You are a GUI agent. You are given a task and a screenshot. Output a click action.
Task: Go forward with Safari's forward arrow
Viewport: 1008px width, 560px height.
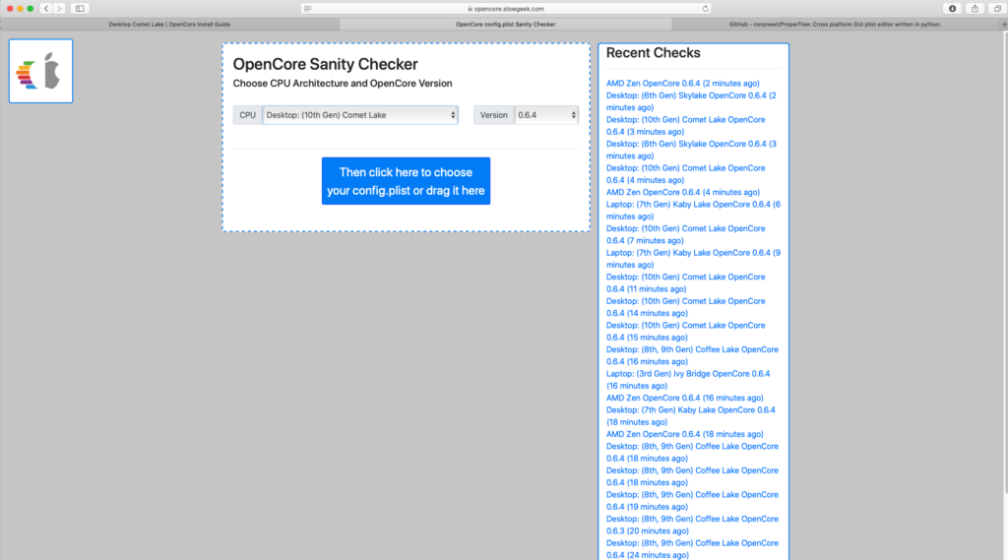(x=59, y=8)
